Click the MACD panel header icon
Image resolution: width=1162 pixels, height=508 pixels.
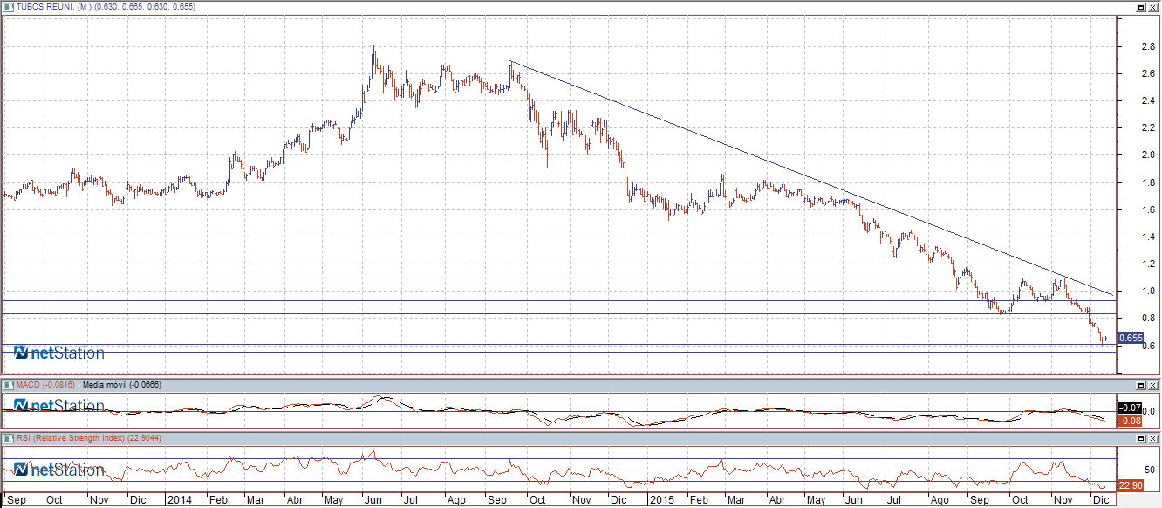click(x=7, y=385)
